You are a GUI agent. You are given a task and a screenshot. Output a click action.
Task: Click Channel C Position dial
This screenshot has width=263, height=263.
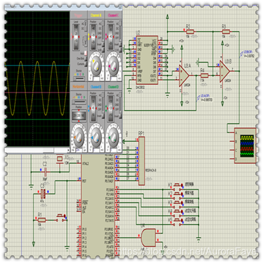pyautogui.click(x=111, y=37)
